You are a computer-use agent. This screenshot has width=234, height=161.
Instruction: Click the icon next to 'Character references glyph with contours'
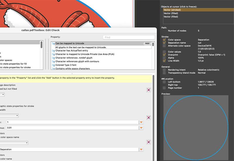click(54, 61)
